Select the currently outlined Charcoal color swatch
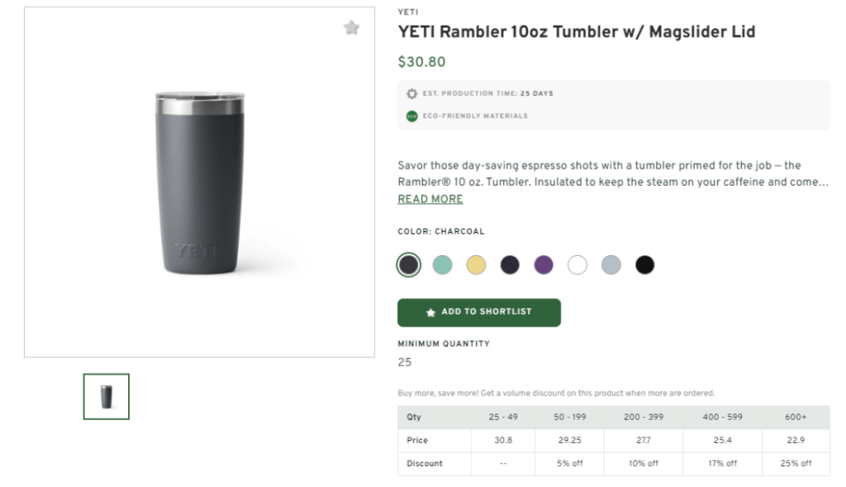 coord(408,264)
